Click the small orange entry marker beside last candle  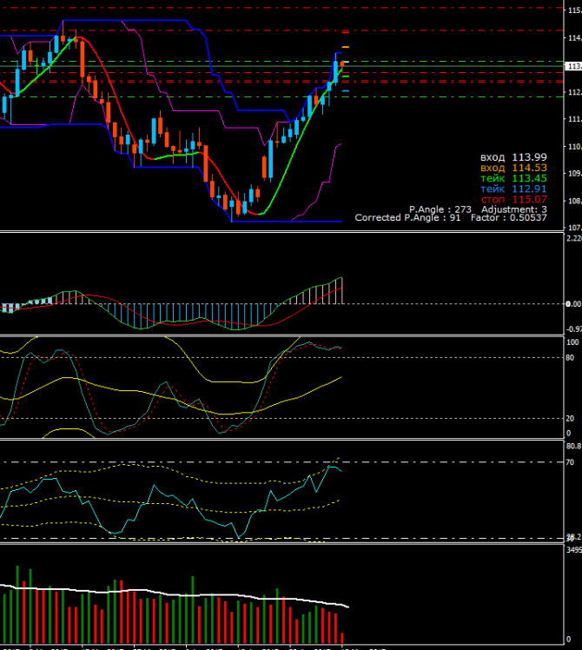pos(346,47)
